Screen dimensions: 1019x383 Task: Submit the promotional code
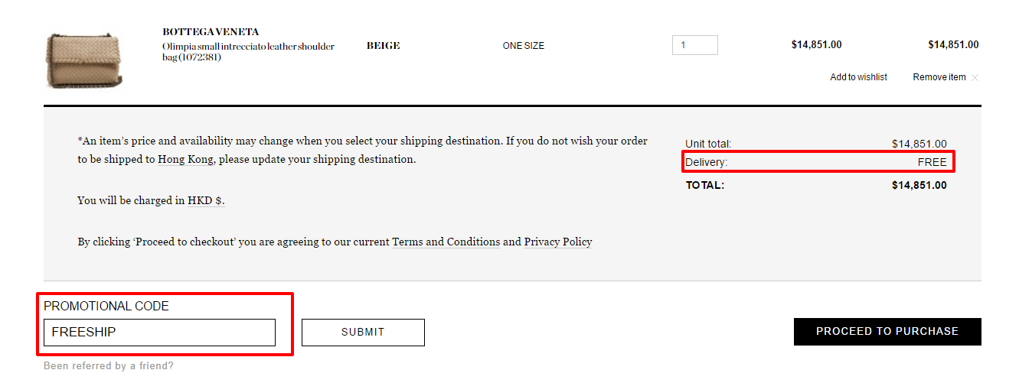[363, 333]
